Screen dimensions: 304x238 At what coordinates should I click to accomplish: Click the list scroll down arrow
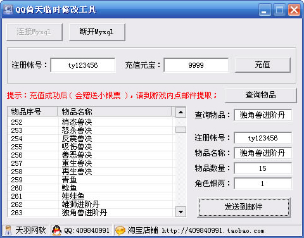point(180,211)
